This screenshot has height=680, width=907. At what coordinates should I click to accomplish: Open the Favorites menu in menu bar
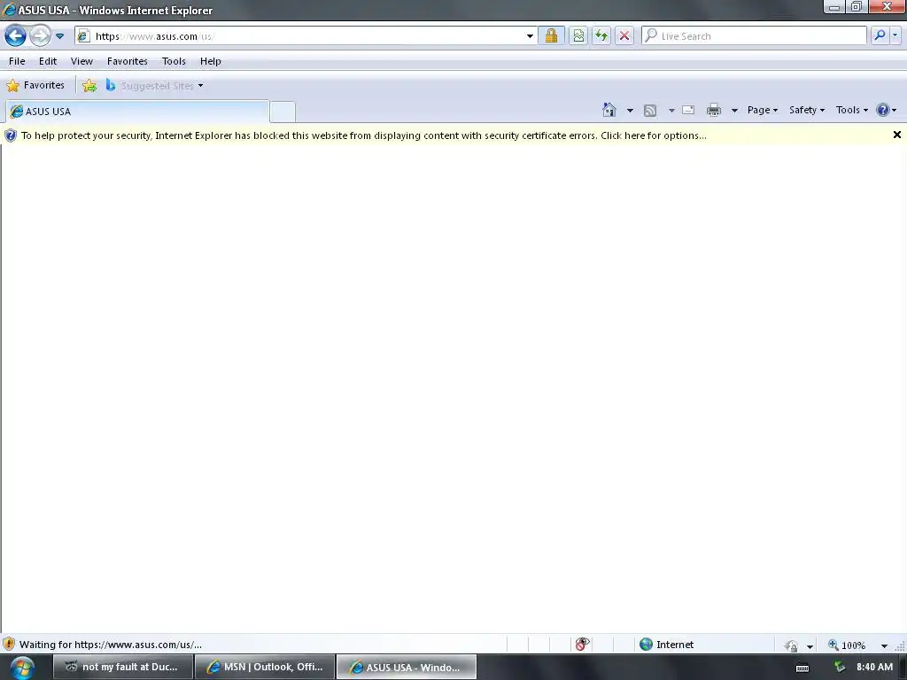(x=128, y=61)
